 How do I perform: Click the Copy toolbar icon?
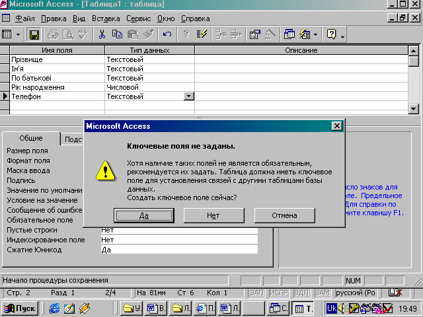point(117,34)
